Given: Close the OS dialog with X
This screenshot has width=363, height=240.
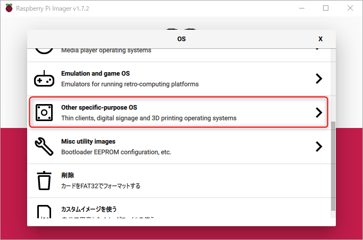Looking at the screenshot, I should point(320,39).
